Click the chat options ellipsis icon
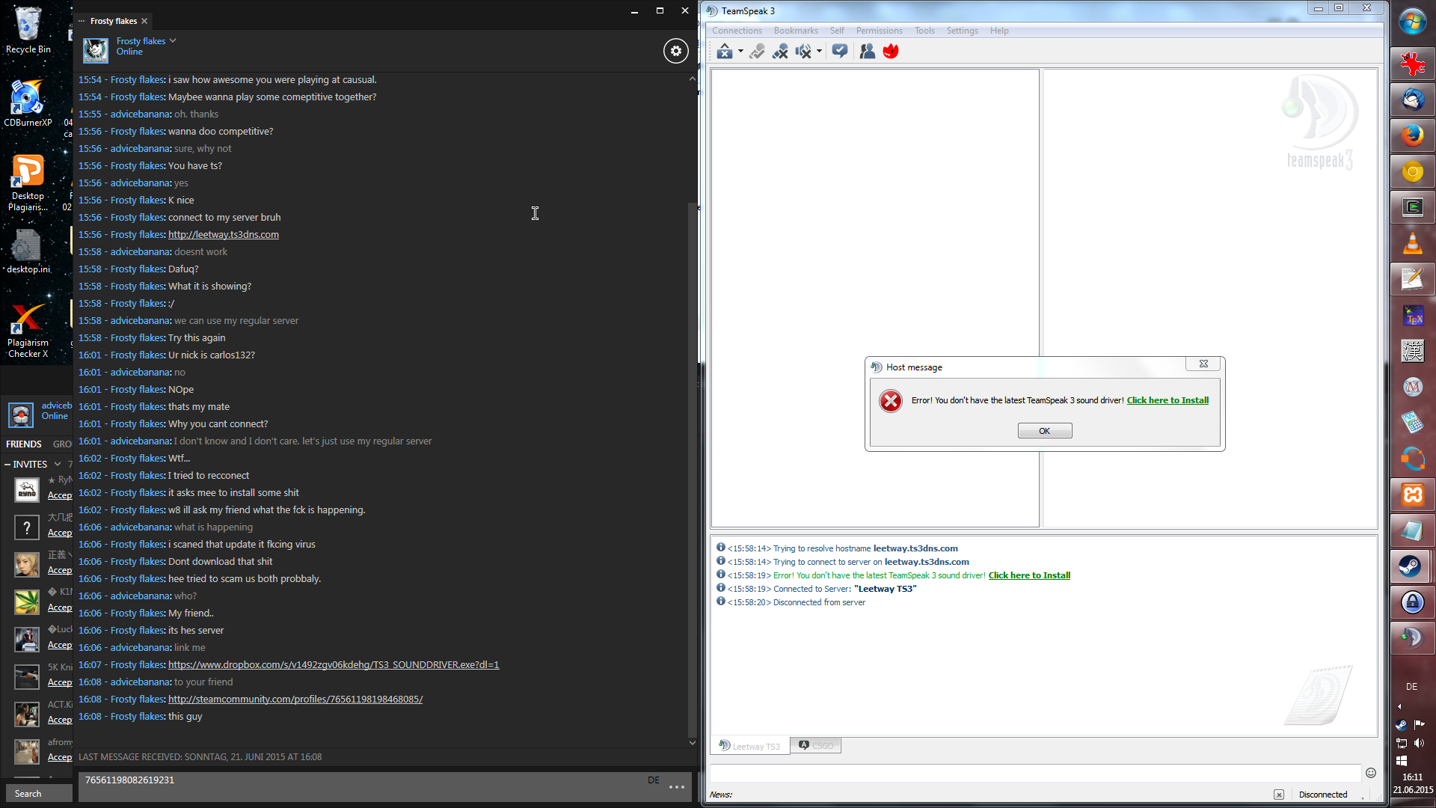Viewport: 1436px width, 808px height. [677, 787]
